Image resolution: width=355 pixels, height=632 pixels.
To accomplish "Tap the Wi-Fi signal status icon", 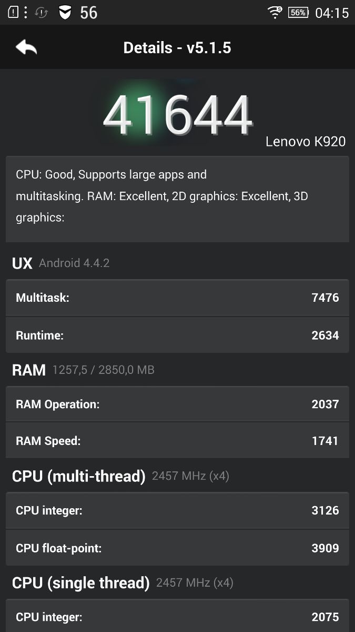I will [275, 12].
